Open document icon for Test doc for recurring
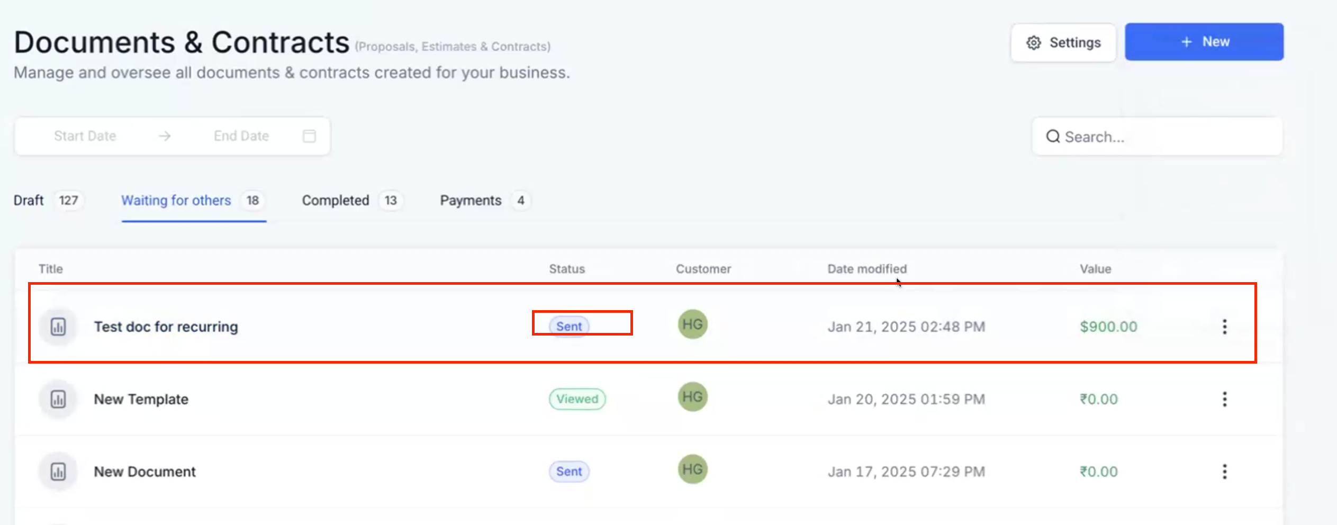 [58, 327]
